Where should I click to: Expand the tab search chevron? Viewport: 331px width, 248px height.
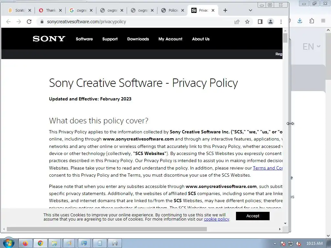[x=251, y=10]
